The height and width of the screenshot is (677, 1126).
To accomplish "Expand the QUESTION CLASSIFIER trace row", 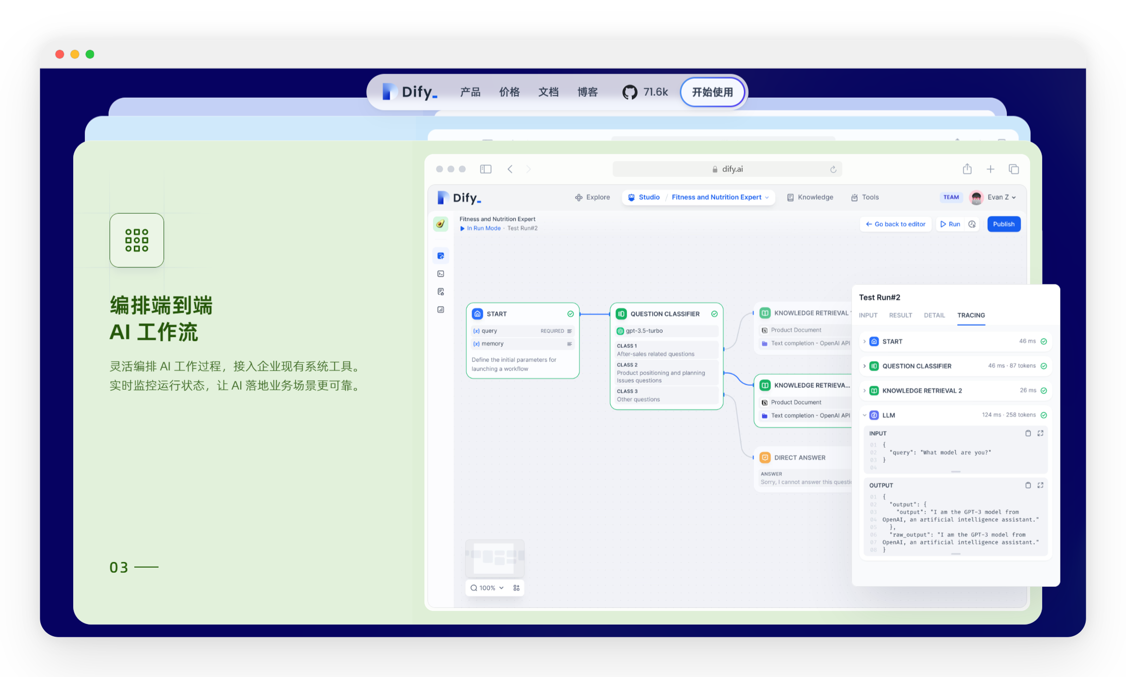I will click(865, 366).
